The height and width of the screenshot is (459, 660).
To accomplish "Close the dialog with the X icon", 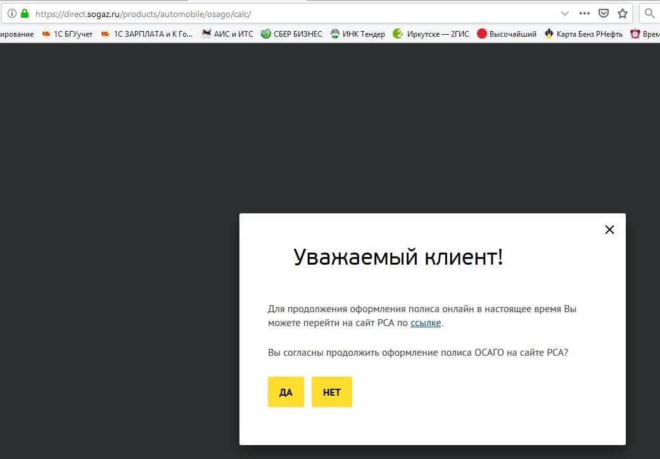I will [609, 230].
